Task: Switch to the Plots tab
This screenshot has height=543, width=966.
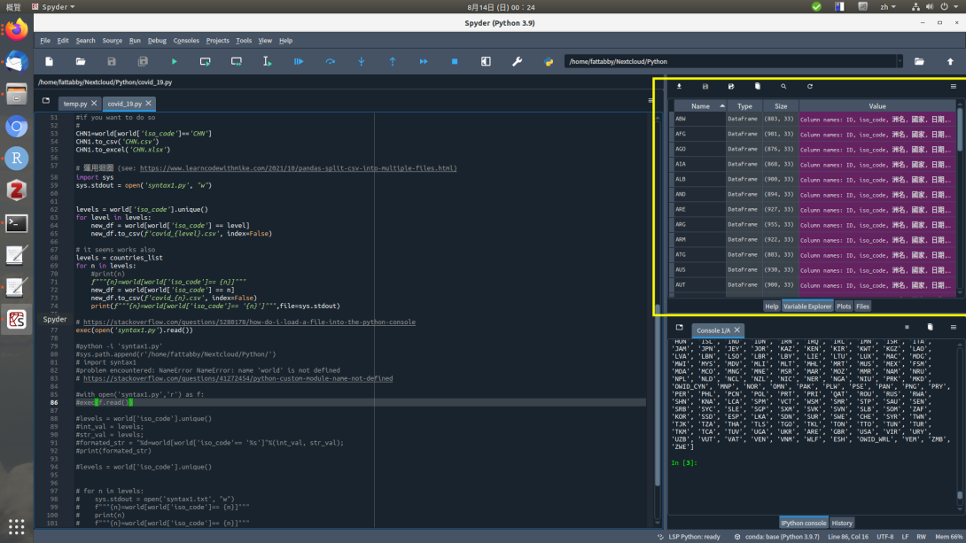Action: (843, 306)
